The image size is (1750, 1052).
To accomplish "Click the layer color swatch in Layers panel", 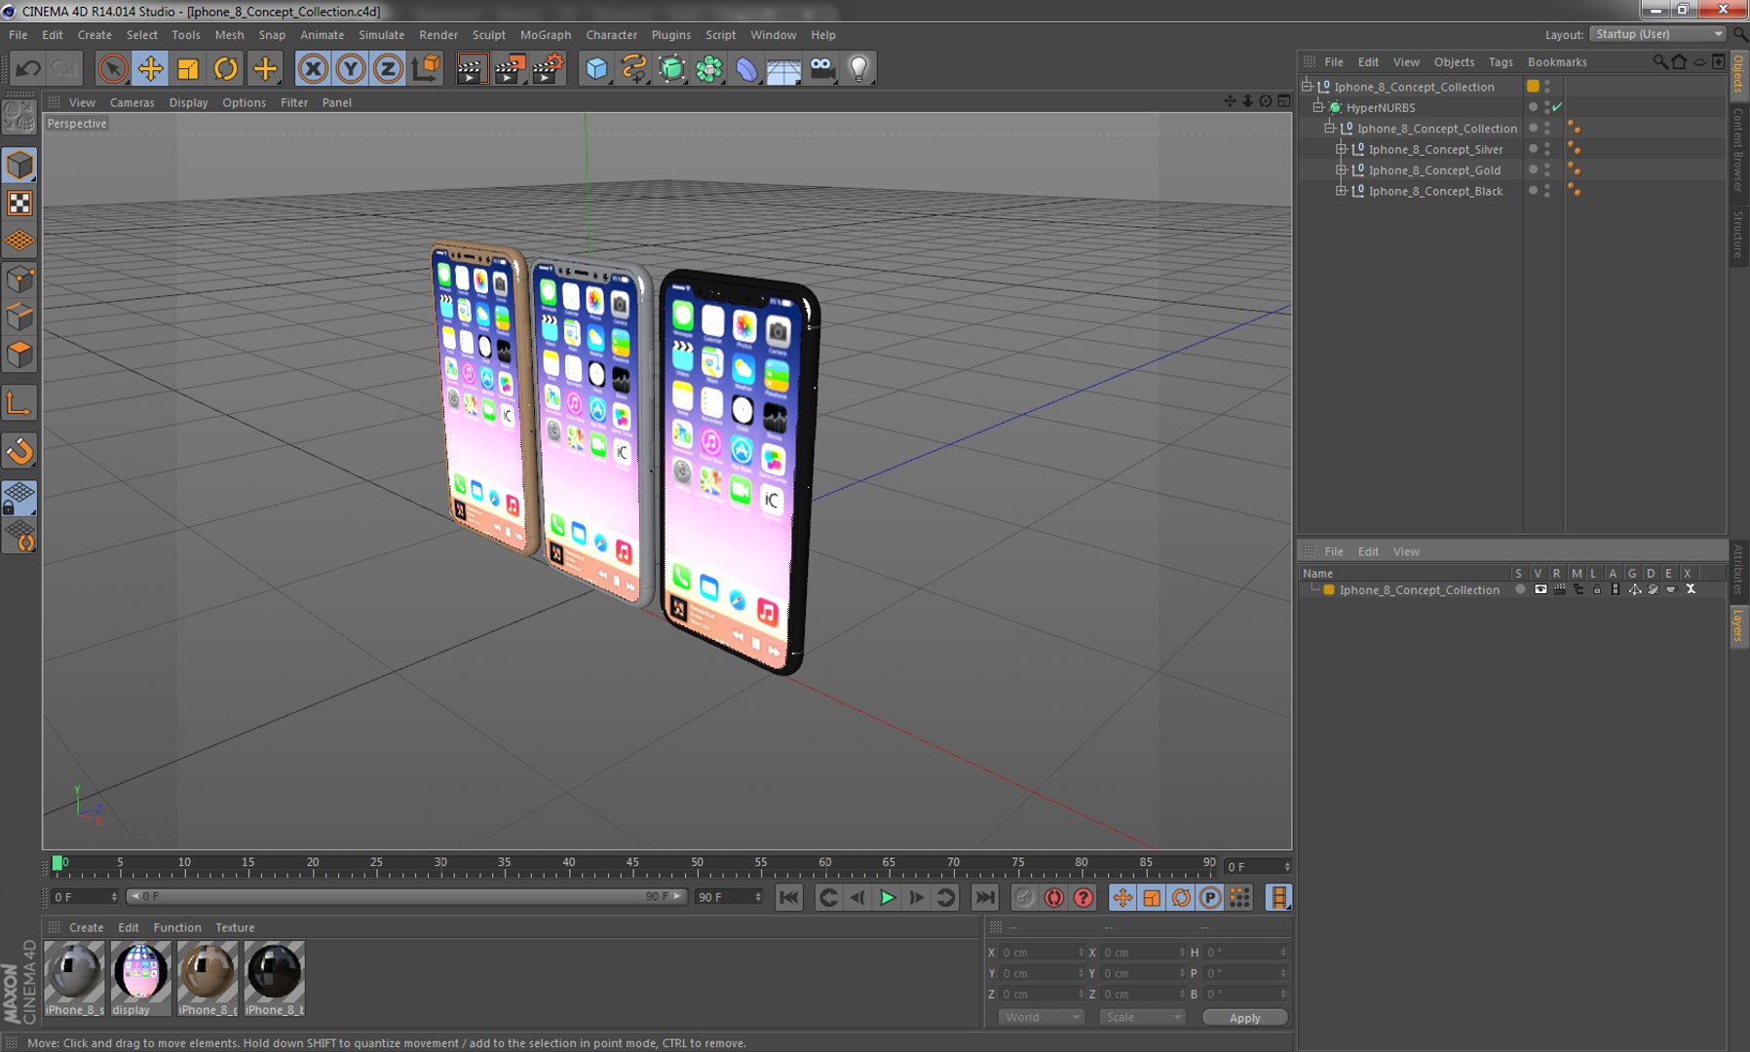I will (1328, 589).
